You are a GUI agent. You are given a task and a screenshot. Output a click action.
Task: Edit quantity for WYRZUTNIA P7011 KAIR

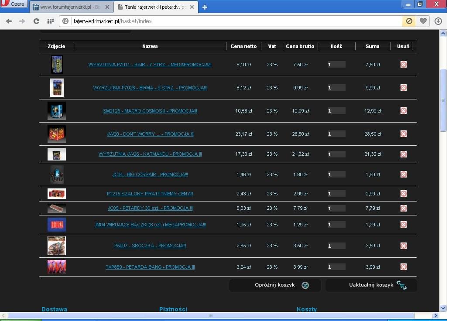pos(336,65)
